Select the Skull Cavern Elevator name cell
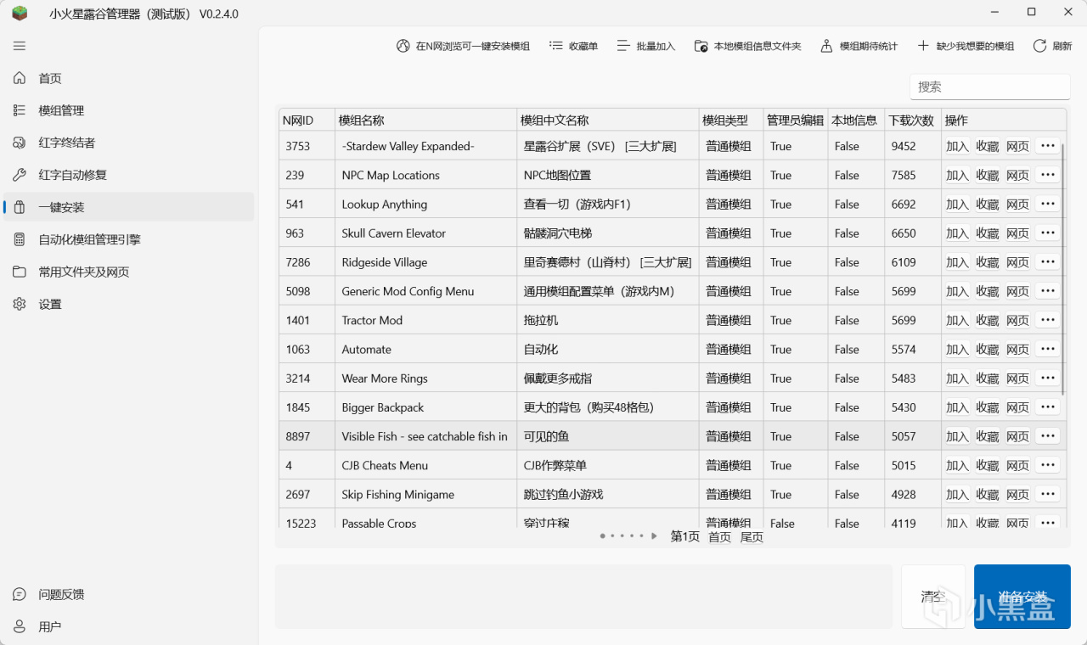Screen dimensions: 1087x645 pyautogui.click(x=426, y=233)
